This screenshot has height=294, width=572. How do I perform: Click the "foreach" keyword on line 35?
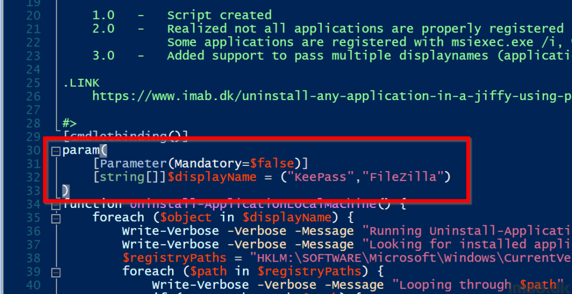click(118, 217)
